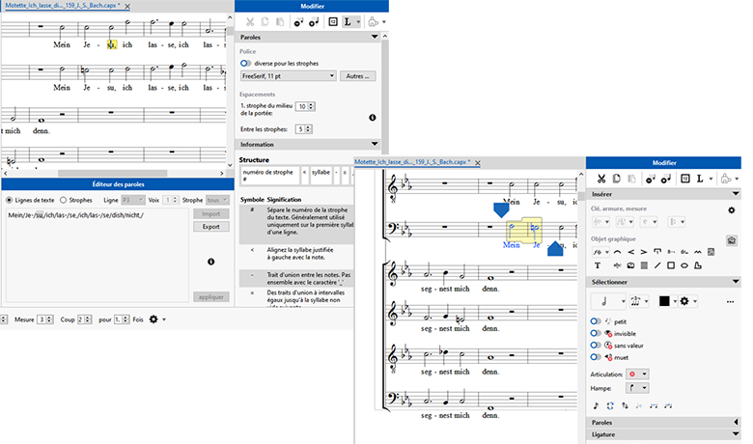Viewport: 753px width, 444px height.
Task: Collapse the Information section header
Action: point(375,144)
